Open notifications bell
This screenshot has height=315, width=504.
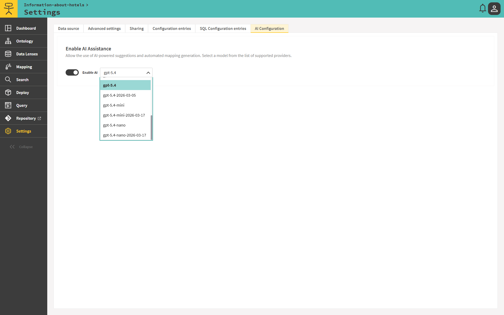pos(482,8)
